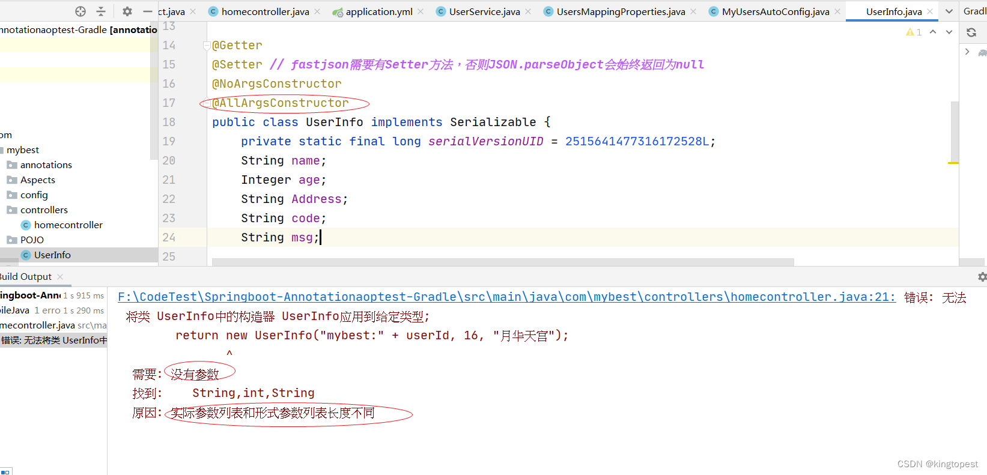This screenshot has width=987, height=475.
Task: Click the class name UserInfo in declaration
Action: pyautogui.click(x=334, y=123)
